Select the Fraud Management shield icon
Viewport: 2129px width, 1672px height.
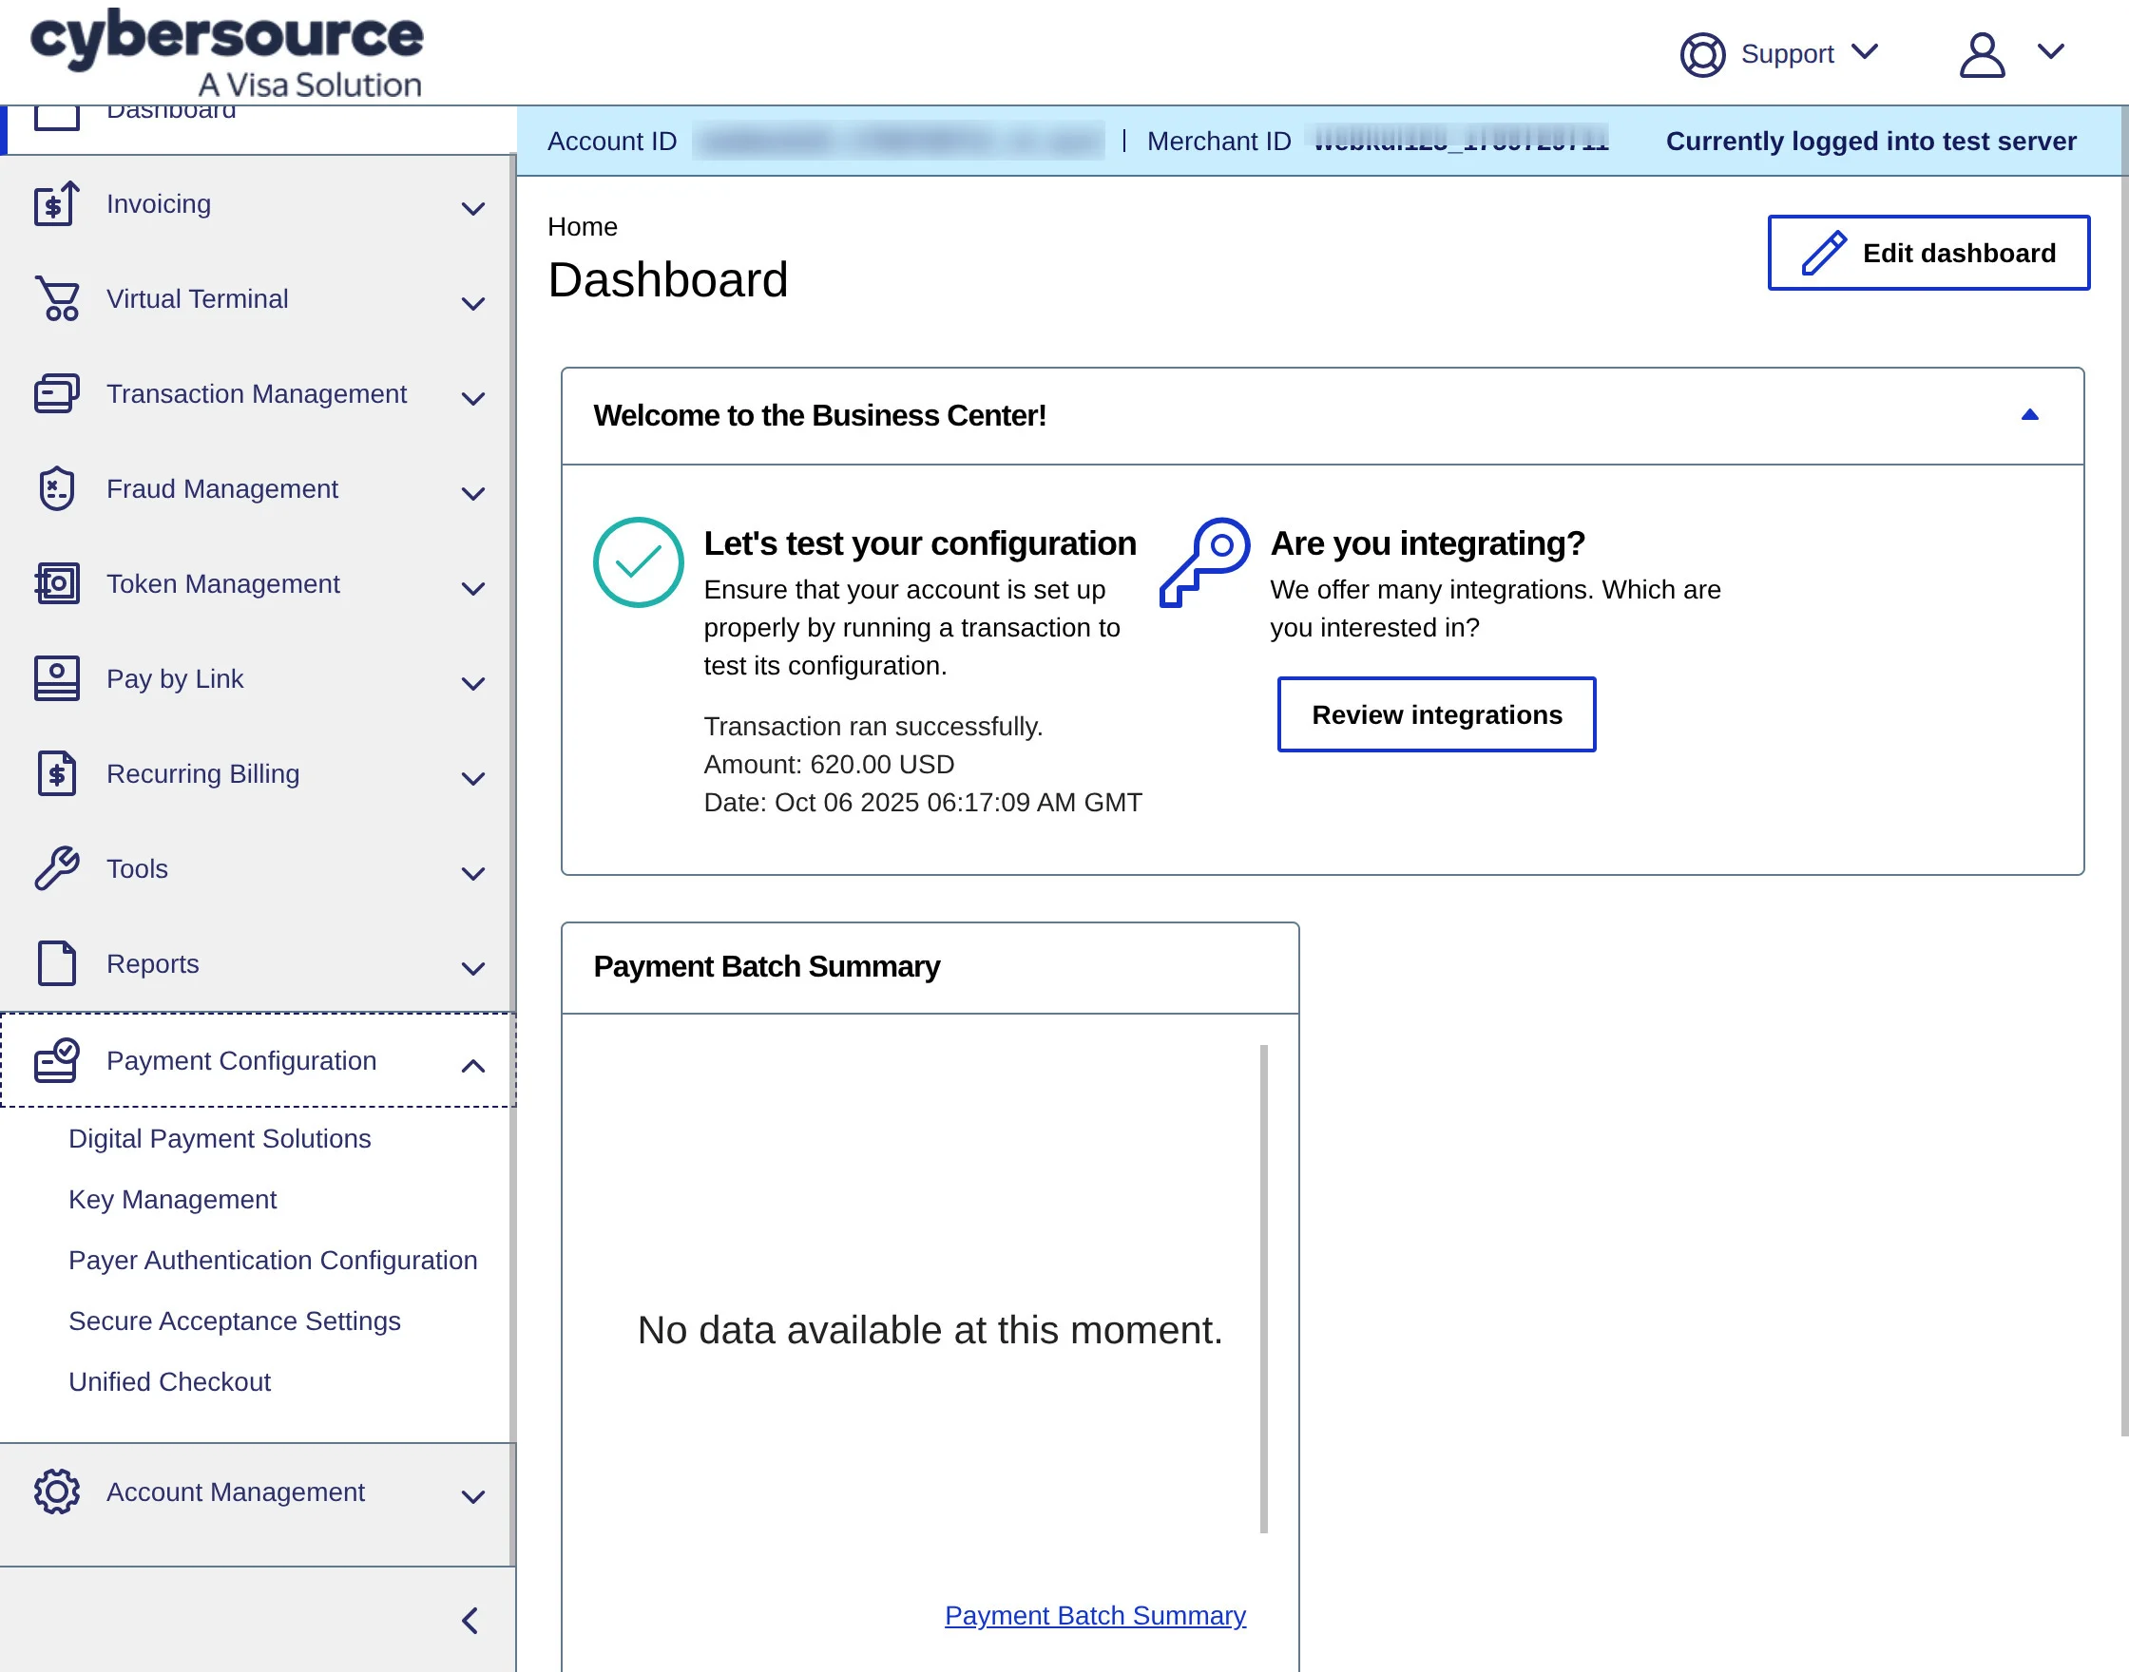pyautogui.click(x=56, y=487)
